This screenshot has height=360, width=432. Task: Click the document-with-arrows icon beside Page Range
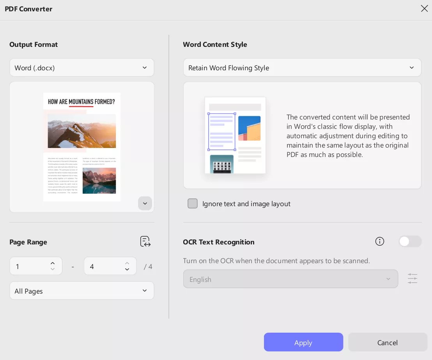(145, 241)
